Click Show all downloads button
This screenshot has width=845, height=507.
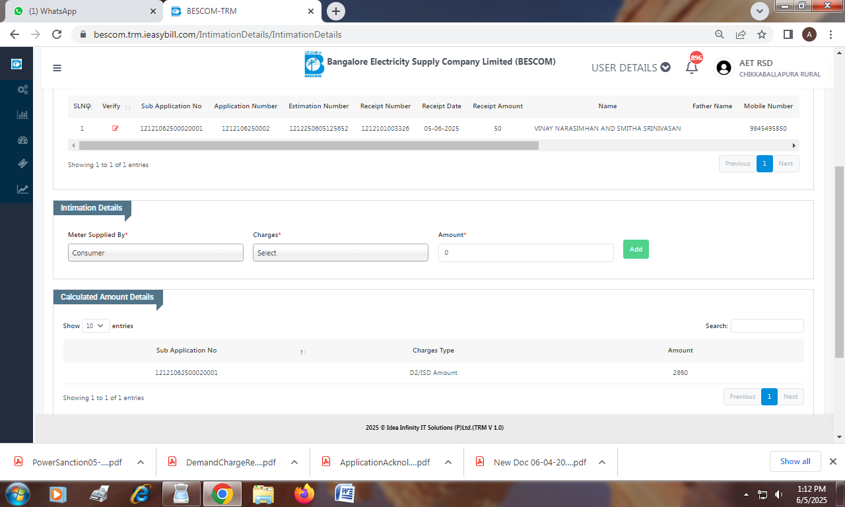coord(795,461)
